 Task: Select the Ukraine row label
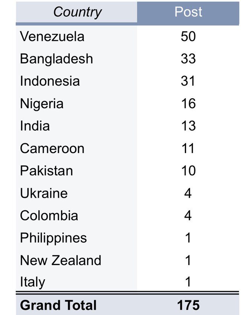click(44, 193)
